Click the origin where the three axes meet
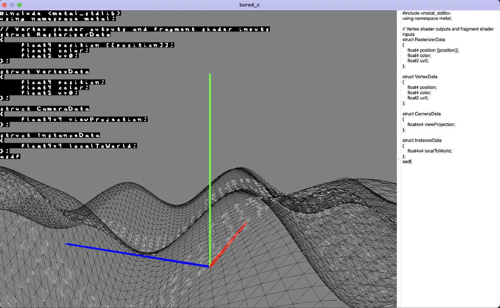The height and width of the screenshot is (308, 500). [210, 267]
